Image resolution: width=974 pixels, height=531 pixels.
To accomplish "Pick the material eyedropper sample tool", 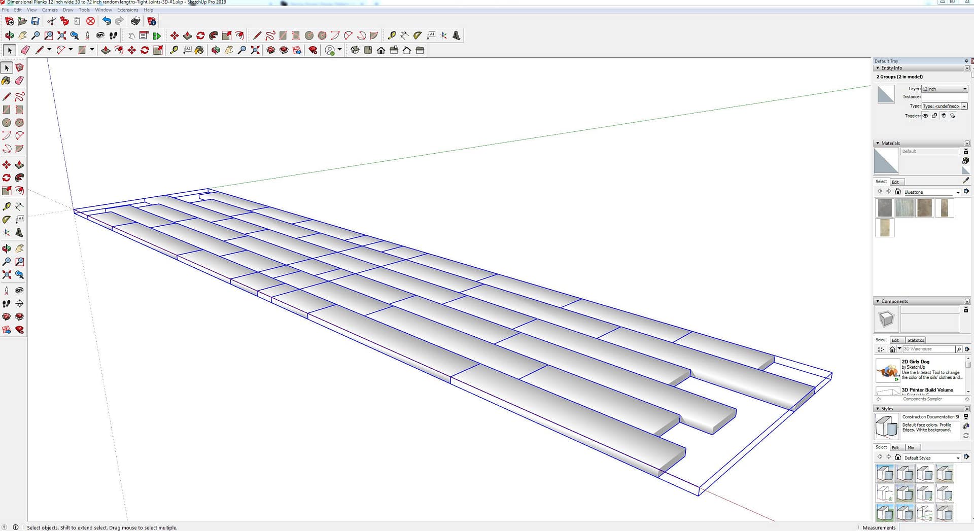I will [x=965, y=181].
